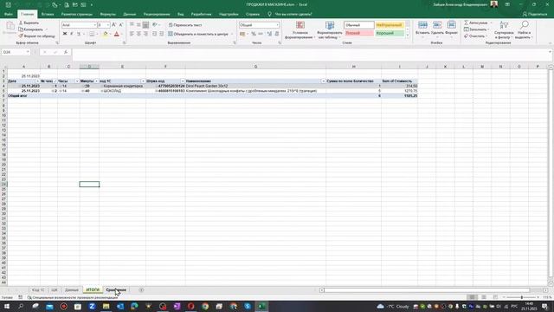The image size is (554, 312).
Task: Open Format as Table (Форматировать как таблицу)
Action: [x=330, y=30]
